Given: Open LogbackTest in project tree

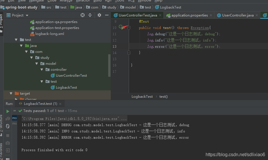Looking at the screenshot, I should click(66, 88).
